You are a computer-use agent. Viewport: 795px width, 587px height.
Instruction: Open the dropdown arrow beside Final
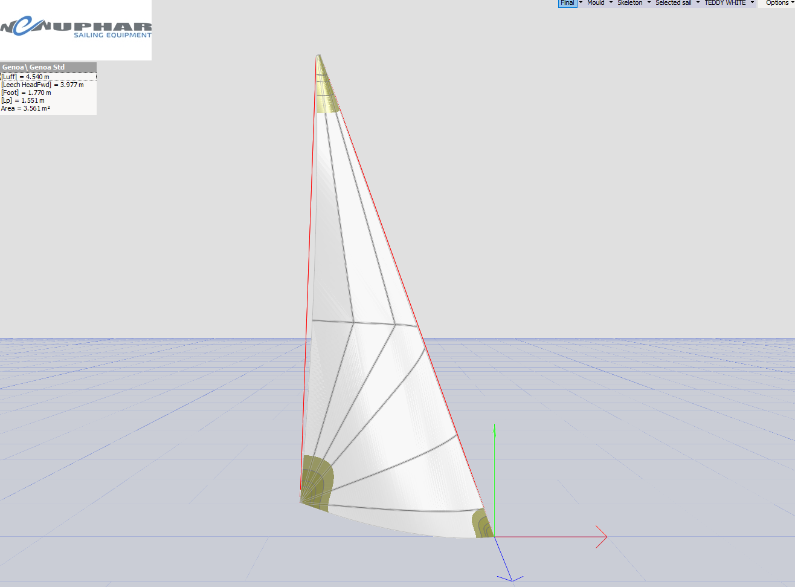(x=581, y=3)
